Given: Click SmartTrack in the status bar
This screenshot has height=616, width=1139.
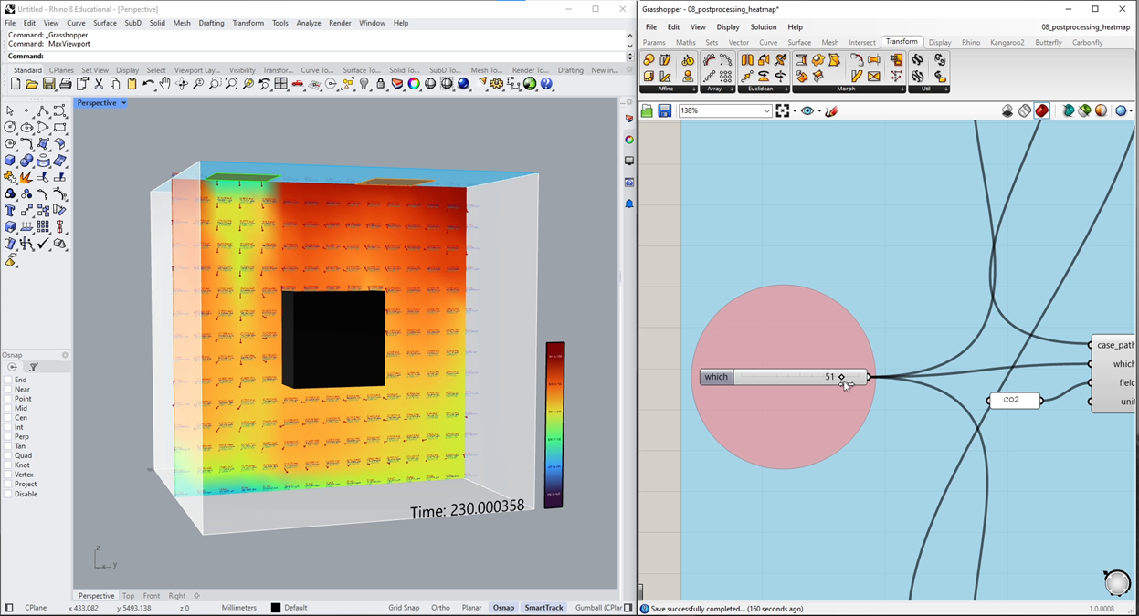Looking at the screenshot, I should (x=543, y=608).
